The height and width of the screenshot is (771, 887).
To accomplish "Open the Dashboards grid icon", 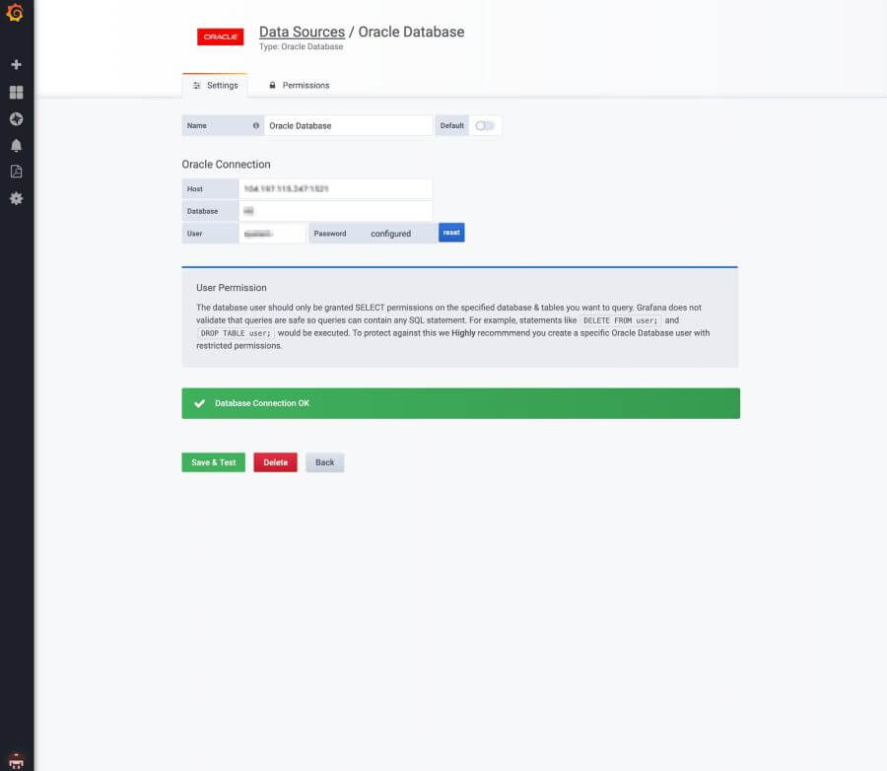I will (17, 93).
